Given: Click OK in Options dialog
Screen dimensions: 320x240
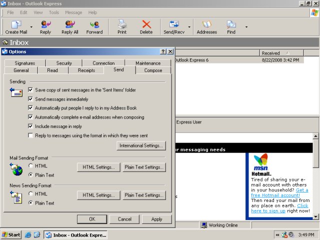Looking at the screenshot, I should pos(92,219).
